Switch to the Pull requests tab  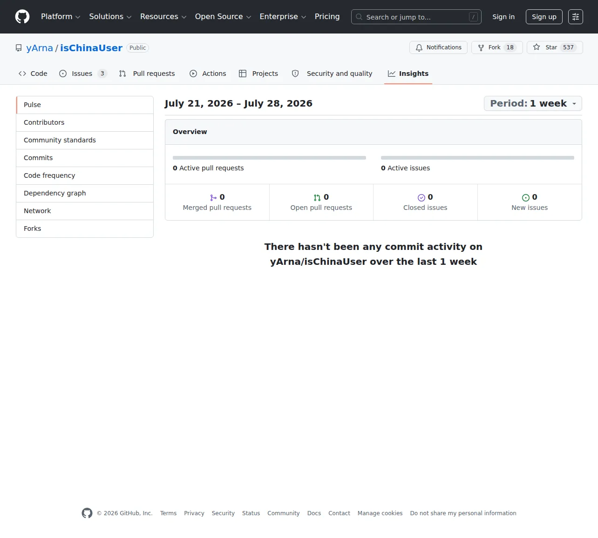147,74
